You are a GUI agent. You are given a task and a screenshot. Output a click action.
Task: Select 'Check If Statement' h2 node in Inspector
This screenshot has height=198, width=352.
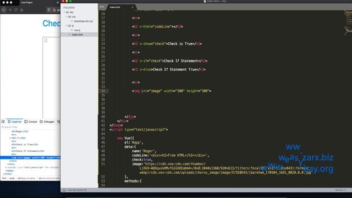(28, 151)
